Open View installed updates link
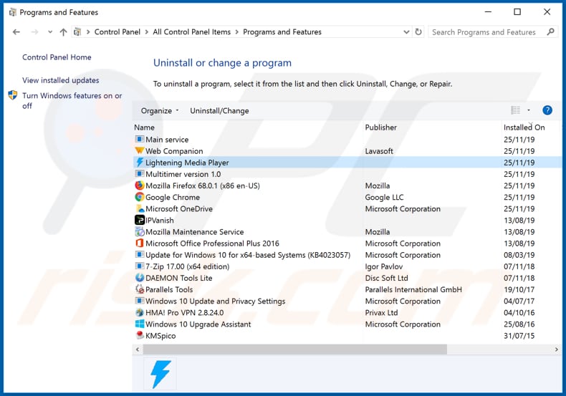 [x=61, y=80]
